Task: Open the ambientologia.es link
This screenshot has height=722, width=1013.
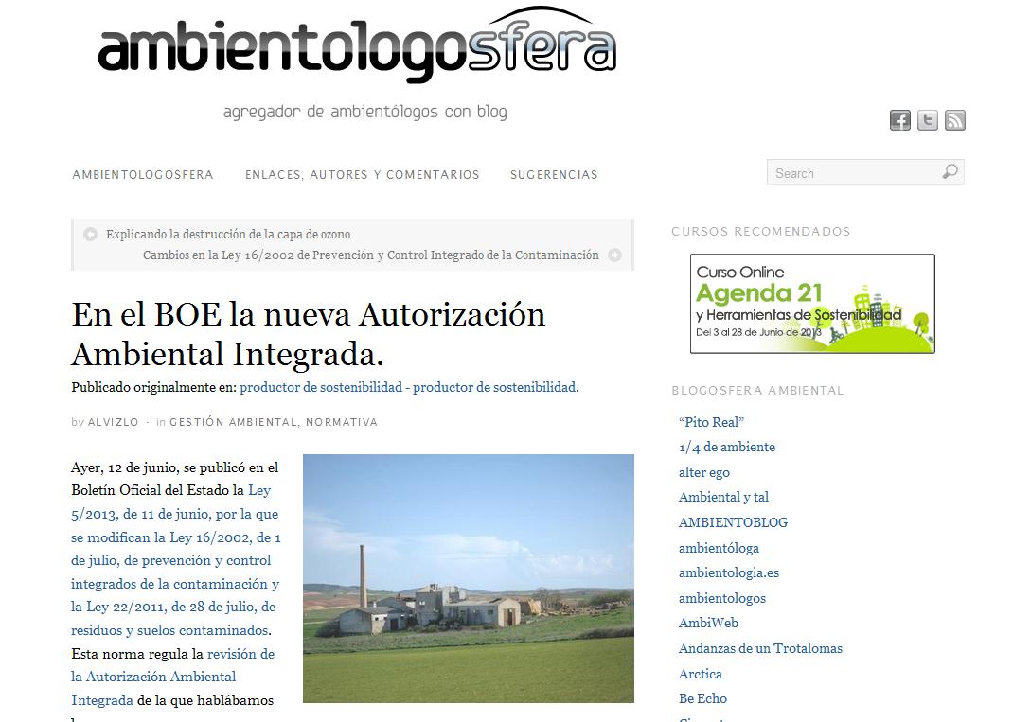Action: tap(729, 572)
